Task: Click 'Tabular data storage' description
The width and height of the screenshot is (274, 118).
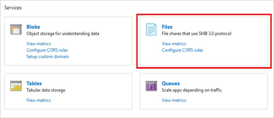Action: pyautogui.click(x=46, y=90)
